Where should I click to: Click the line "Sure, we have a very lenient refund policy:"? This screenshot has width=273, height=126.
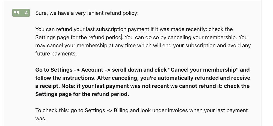87,13
